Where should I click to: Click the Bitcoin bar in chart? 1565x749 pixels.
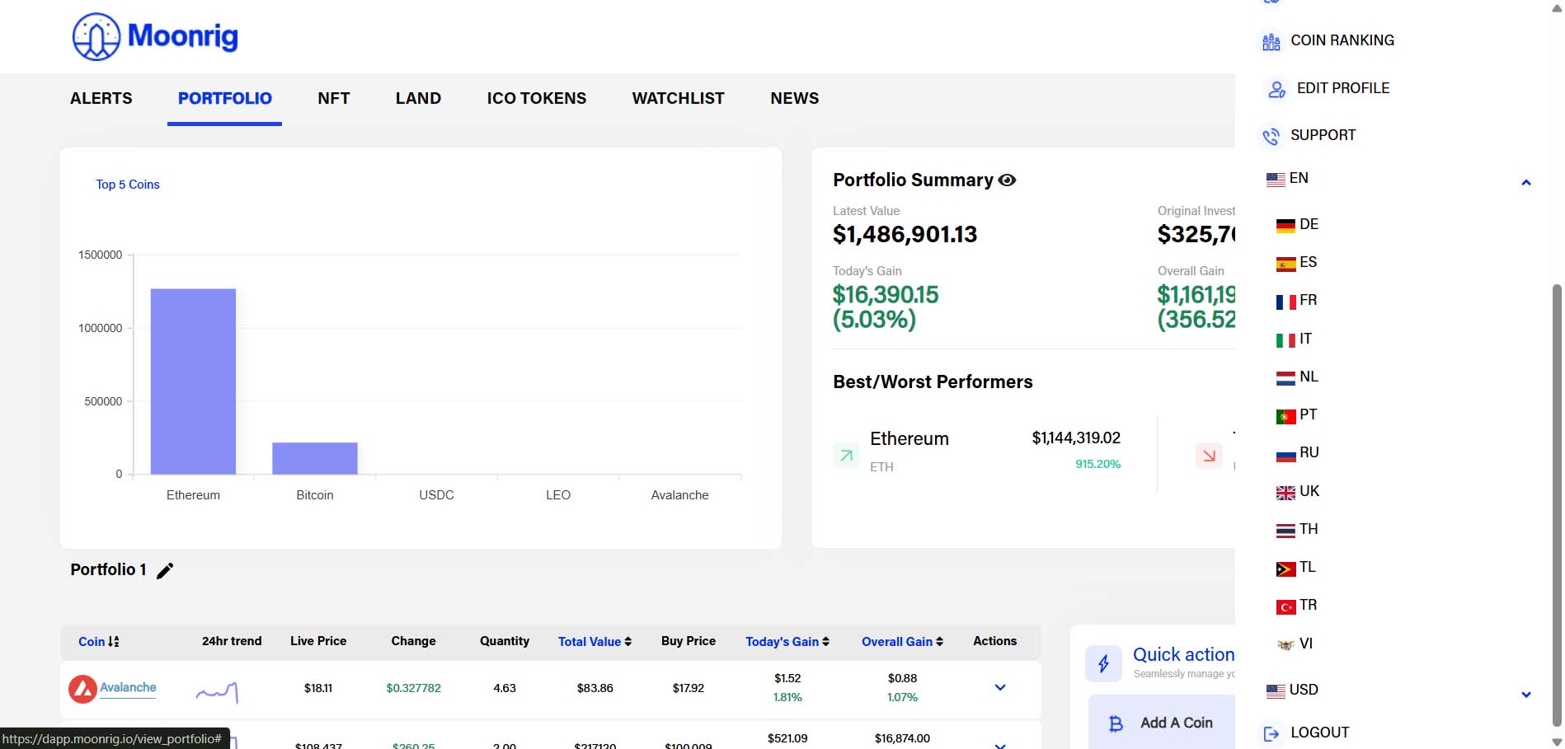click(x=315, y=458)
